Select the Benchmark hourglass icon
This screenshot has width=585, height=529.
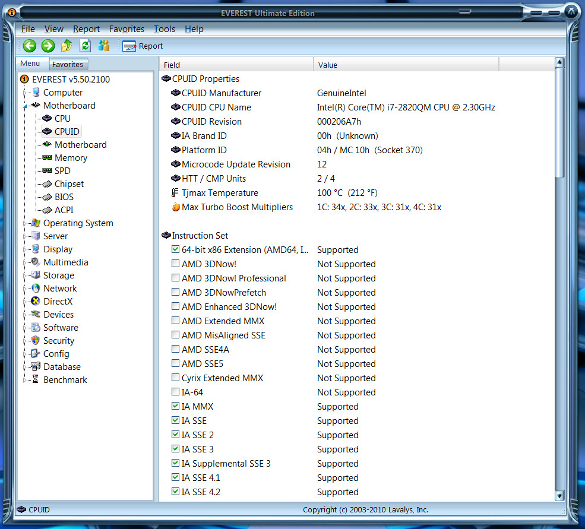click(36, 379)
